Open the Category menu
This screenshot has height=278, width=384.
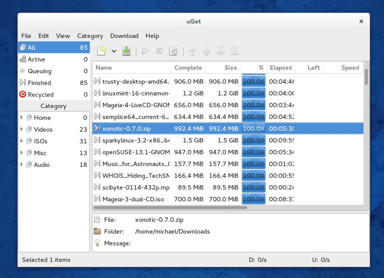tap(90, 36)
